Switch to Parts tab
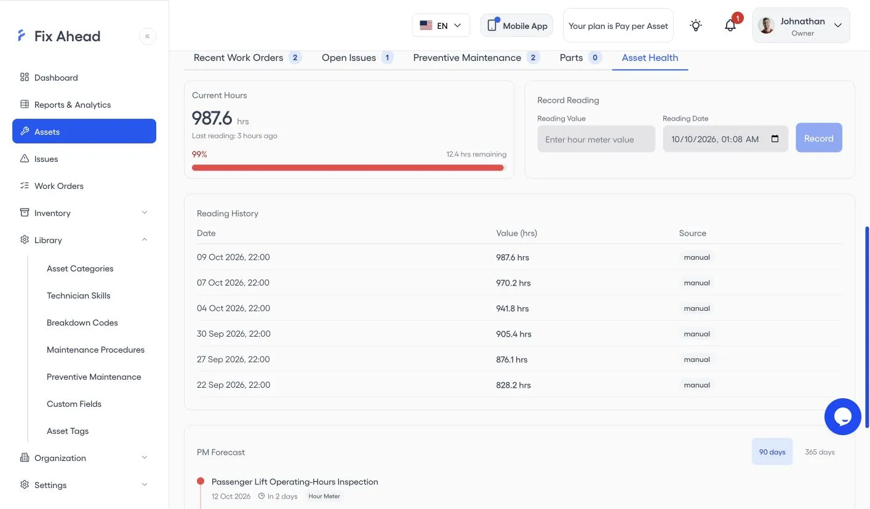Image resolution: width=870 pixels, height=509 pixels. pos(581,58)
